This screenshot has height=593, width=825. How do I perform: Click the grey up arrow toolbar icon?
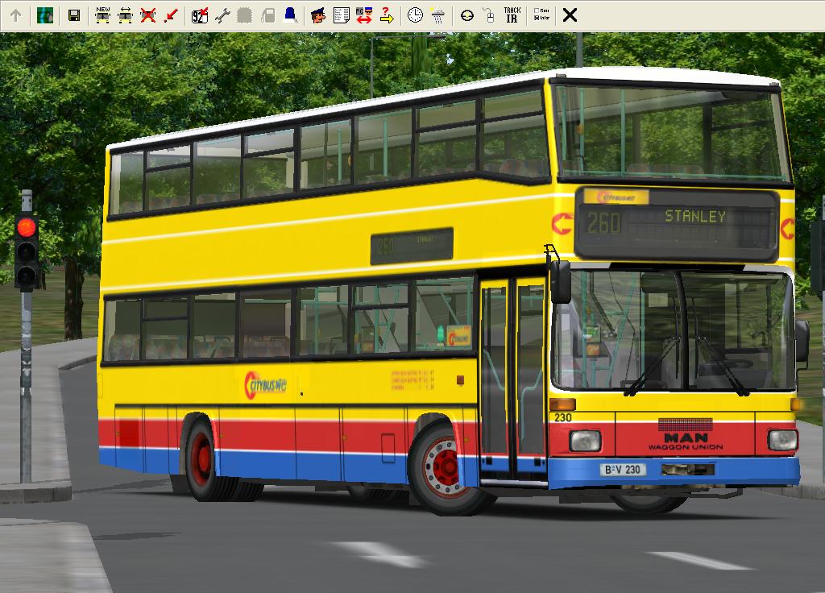(16, 15)
